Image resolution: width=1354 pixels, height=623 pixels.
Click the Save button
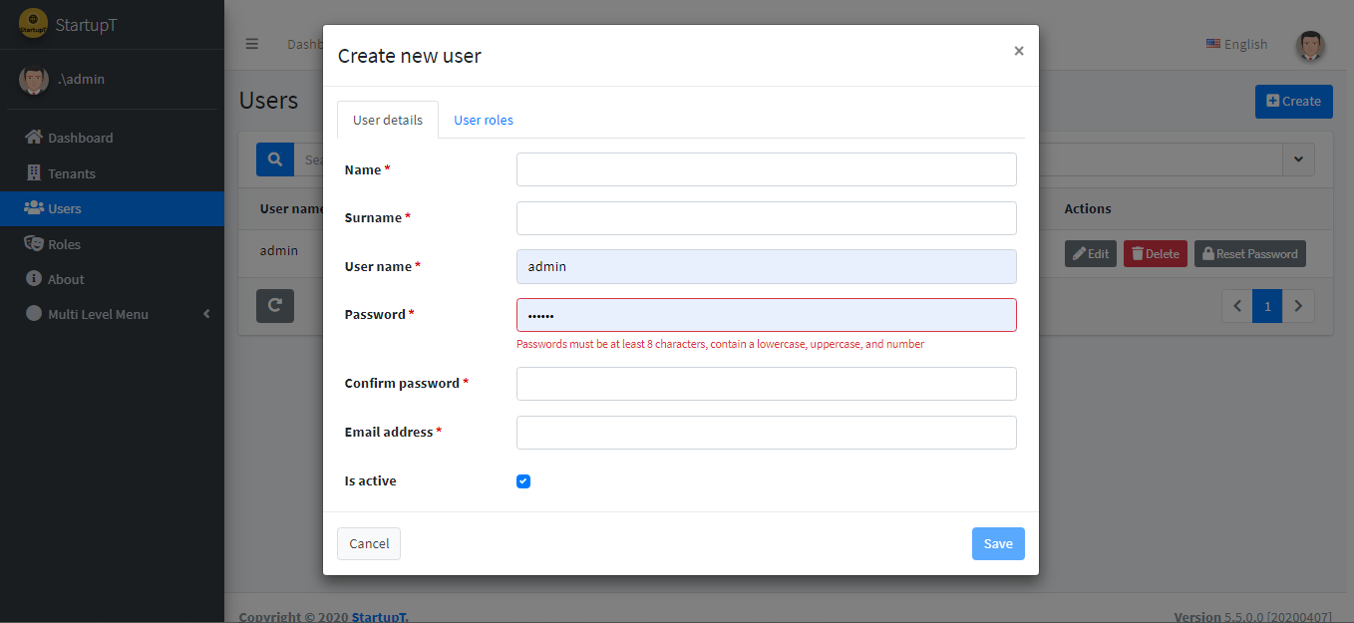[998, 543]
